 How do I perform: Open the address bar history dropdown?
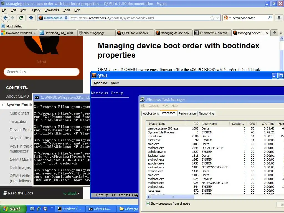[218, 18]
